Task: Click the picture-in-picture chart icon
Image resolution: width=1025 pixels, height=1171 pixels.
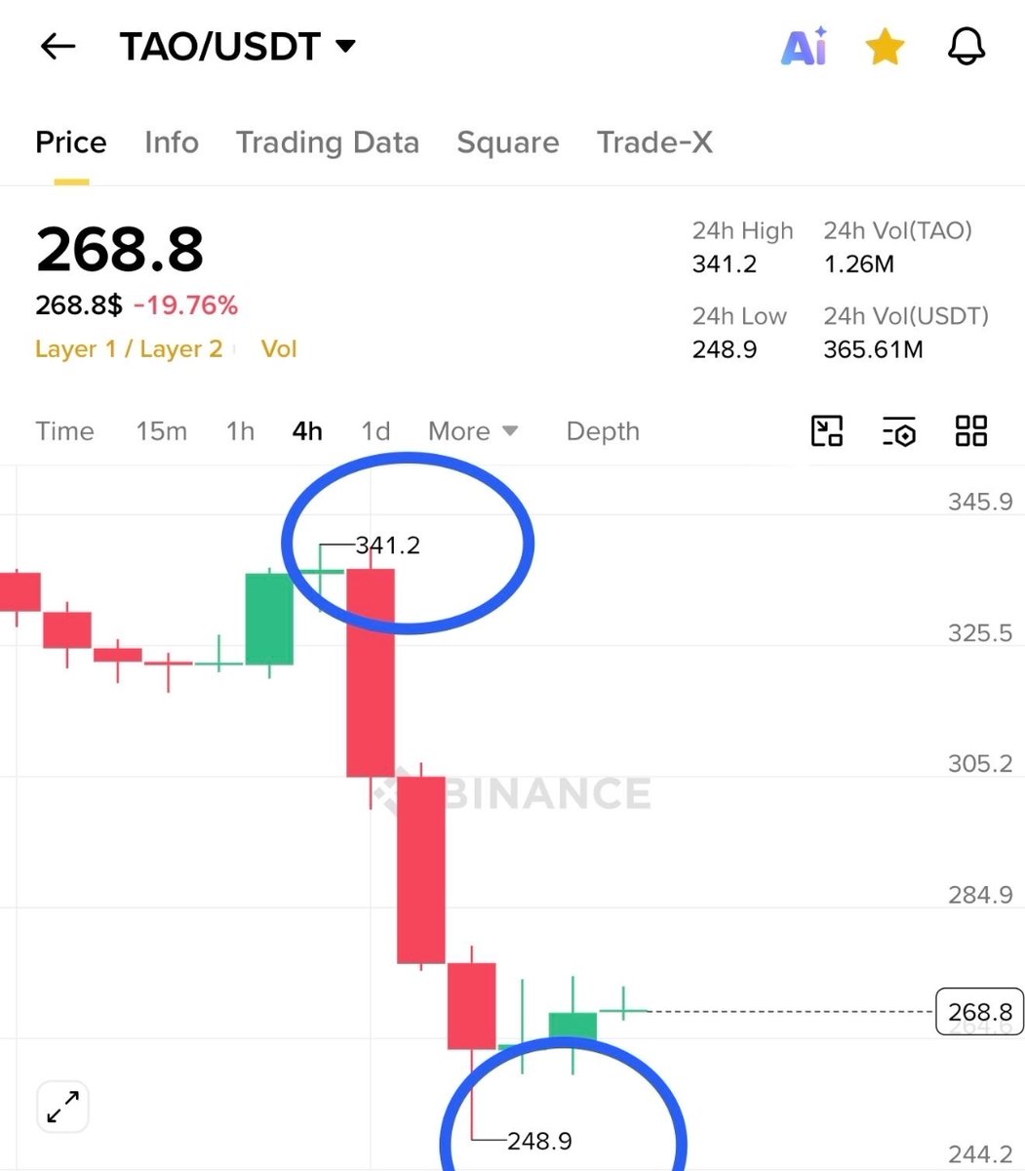Action: (x=827, y=430)
